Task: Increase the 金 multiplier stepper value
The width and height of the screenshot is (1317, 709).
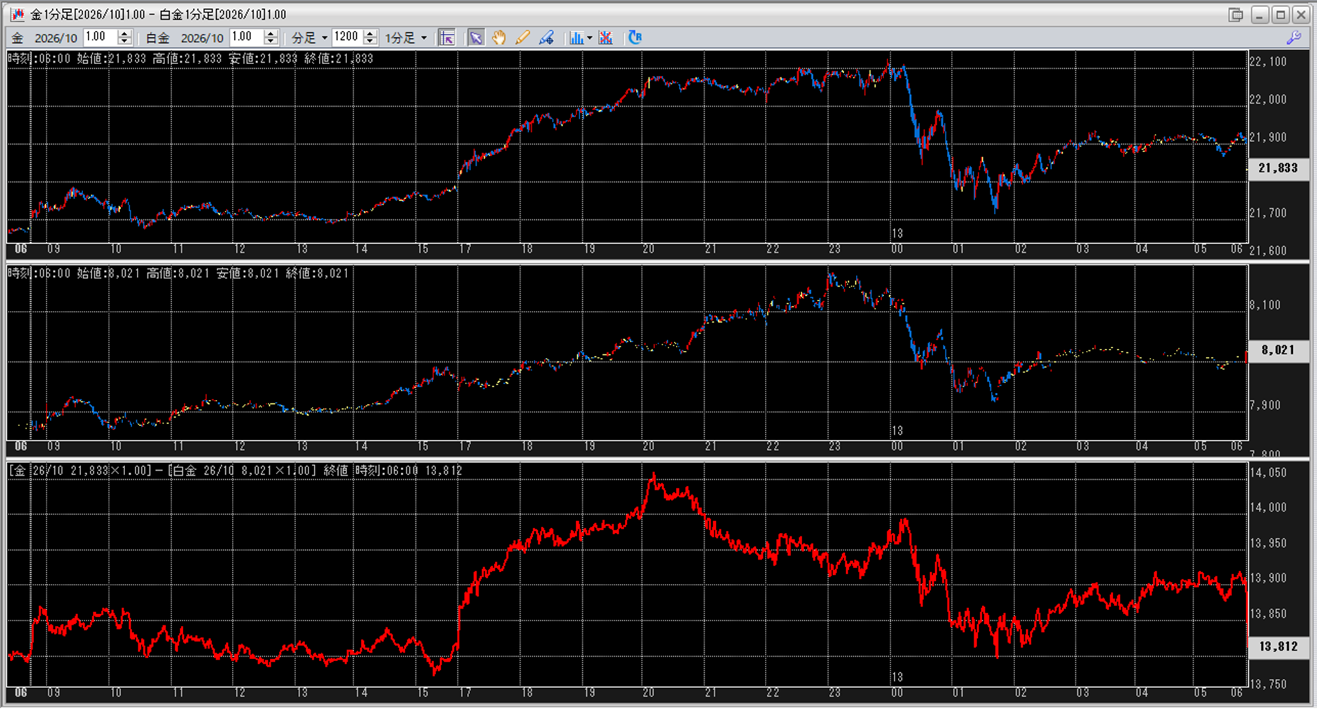Action: coord(125,33)
